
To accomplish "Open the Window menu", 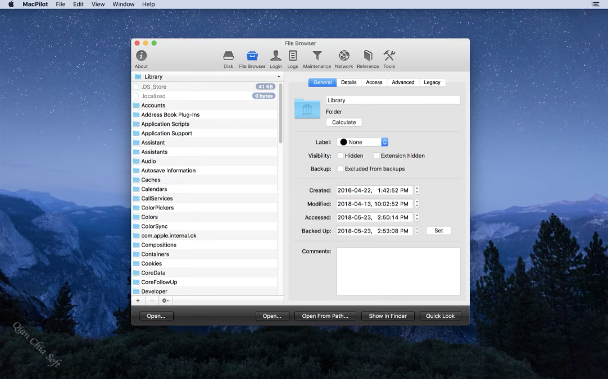I will pos(123,4).
